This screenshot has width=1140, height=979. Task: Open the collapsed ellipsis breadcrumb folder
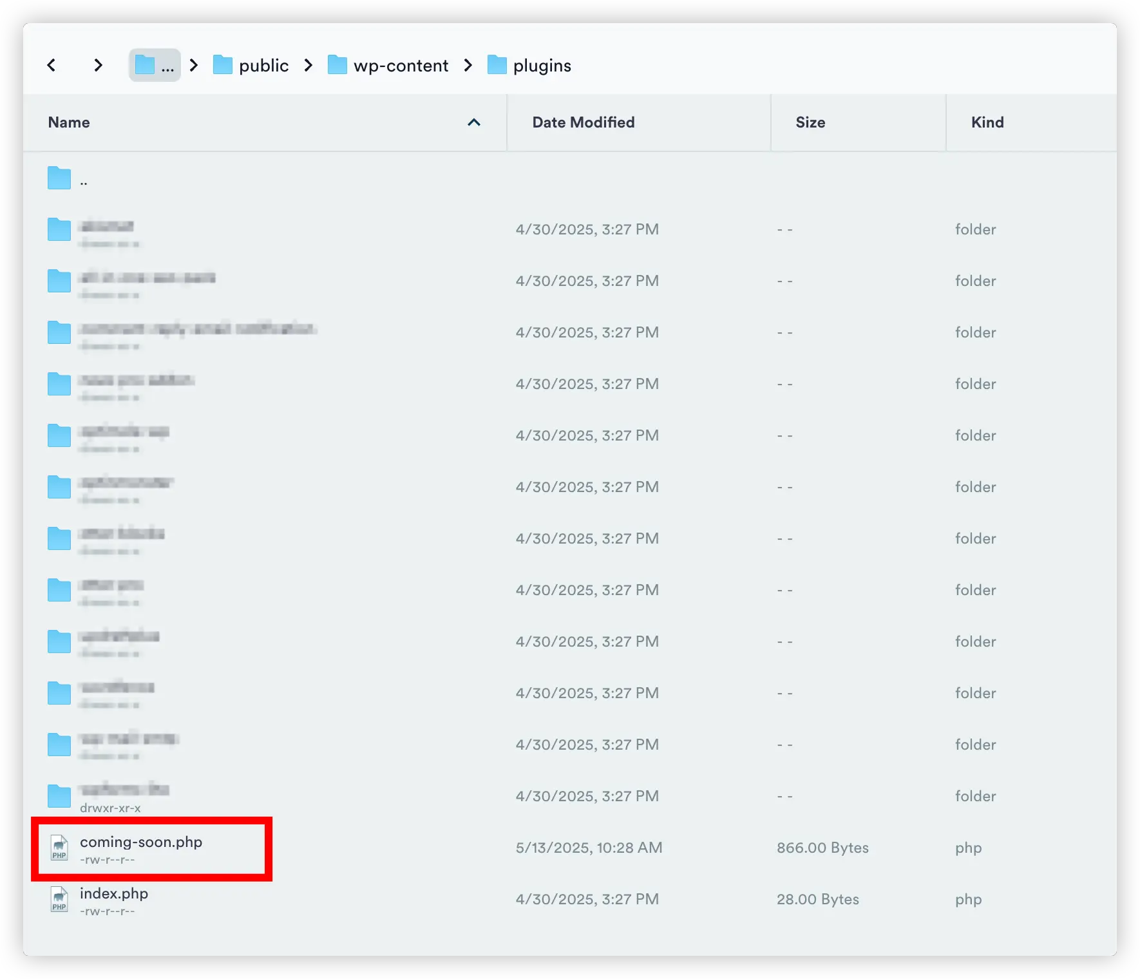(155, 65)
